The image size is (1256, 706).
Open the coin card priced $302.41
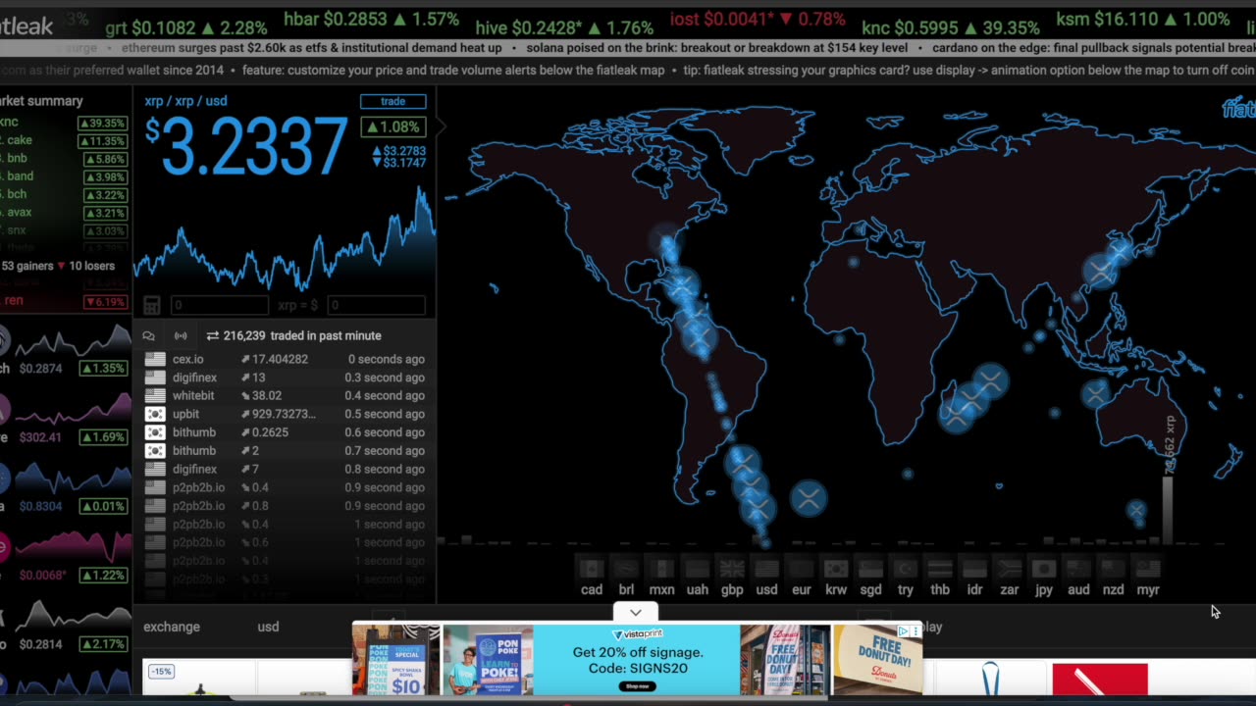65,420
